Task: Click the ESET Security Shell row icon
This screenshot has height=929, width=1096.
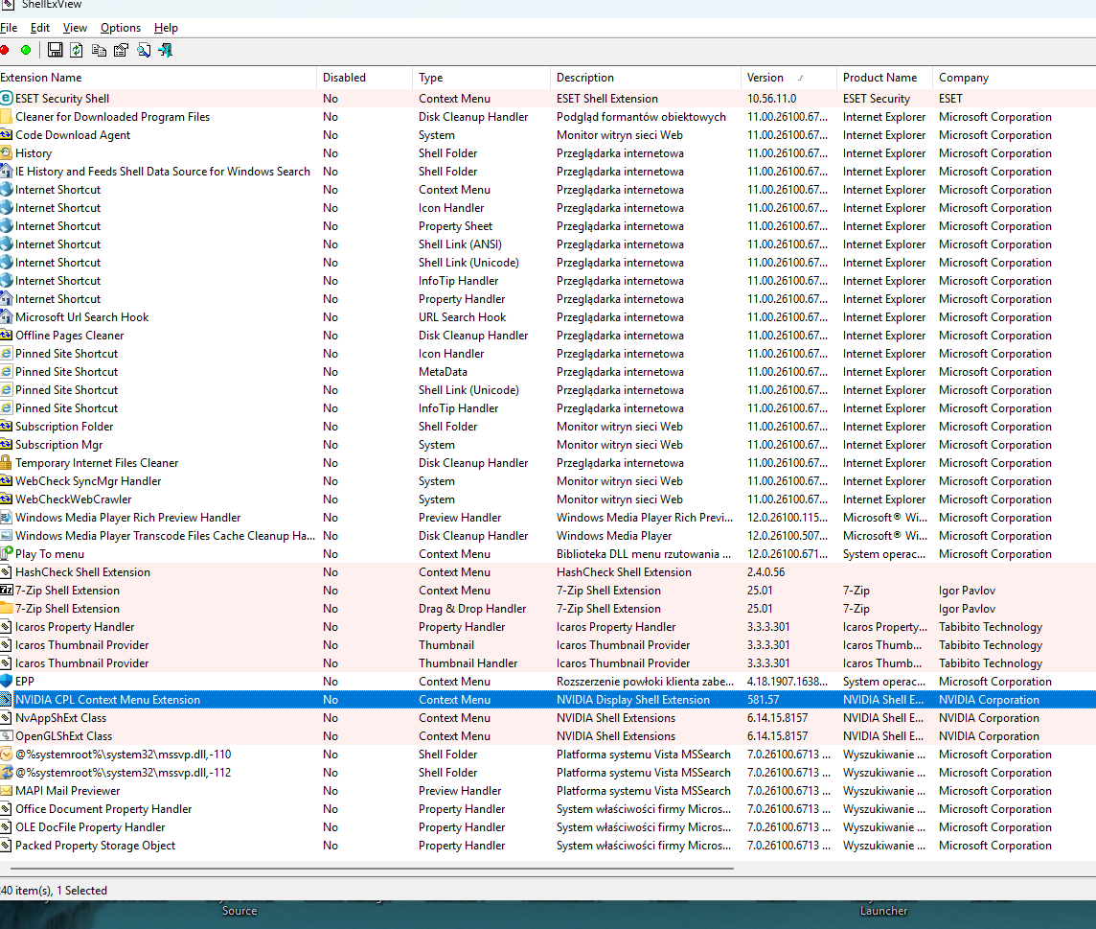Action: point(6,98)
